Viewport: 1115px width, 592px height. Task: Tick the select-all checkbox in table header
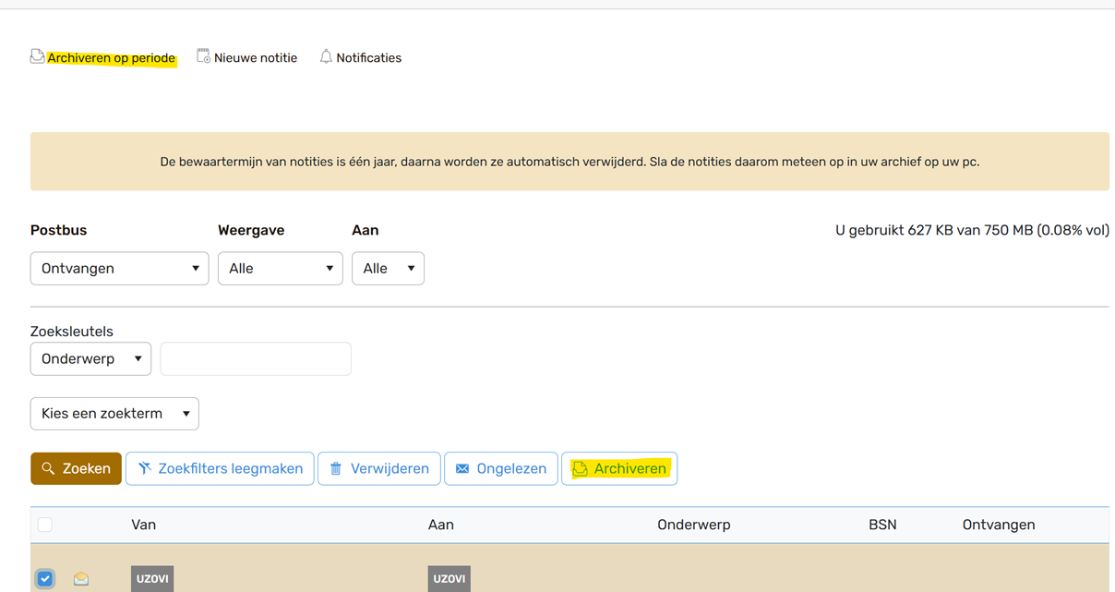click(45, 525)
